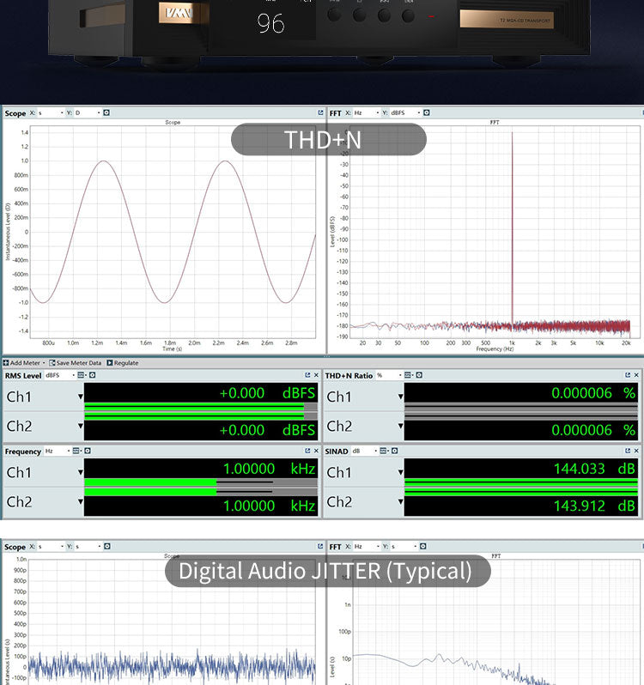
Task: Click the settings icon in Frequency meter header
Action: [92, 451]
